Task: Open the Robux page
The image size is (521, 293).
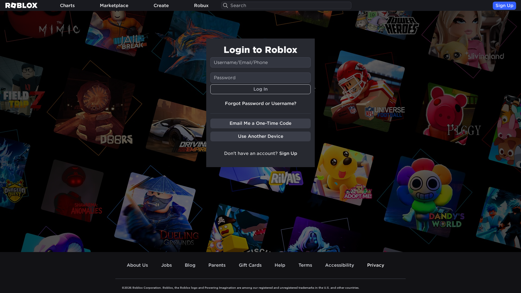Action: (201, 5)
